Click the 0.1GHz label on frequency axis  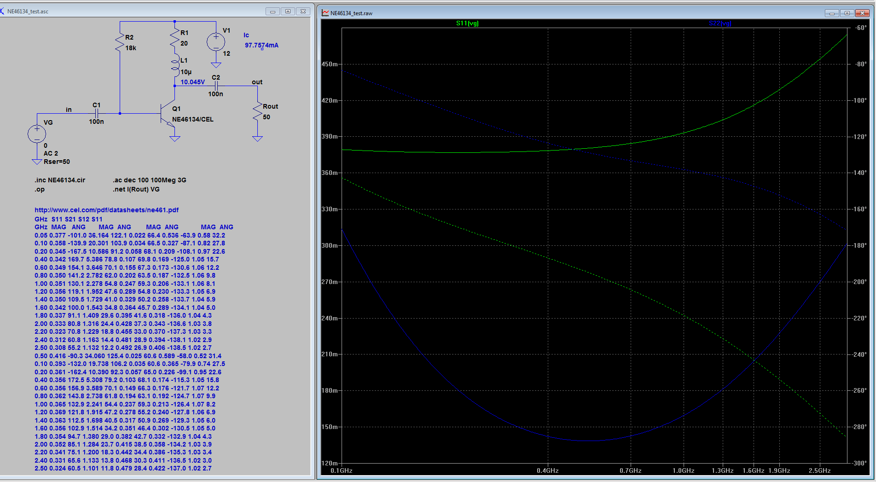click(x=342, y=470)
